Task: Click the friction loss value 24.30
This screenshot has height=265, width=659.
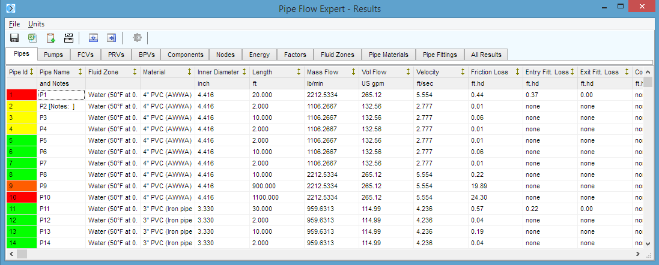Action: 479,197
